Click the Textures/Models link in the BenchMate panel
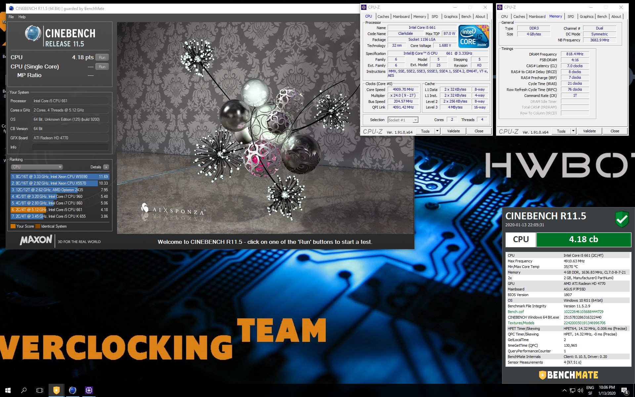This screenshot has width=635, height=397. pos(521,323)
